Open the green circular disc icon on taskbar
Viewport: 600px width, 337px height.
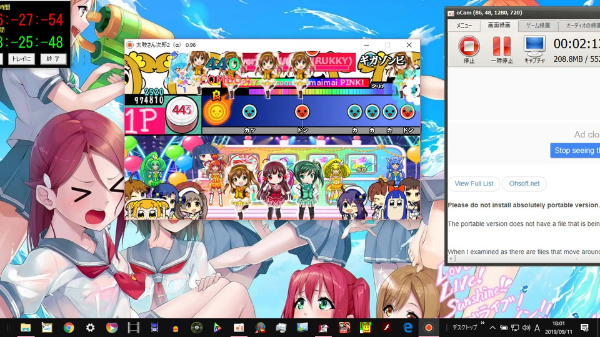(x=197, y=328)
